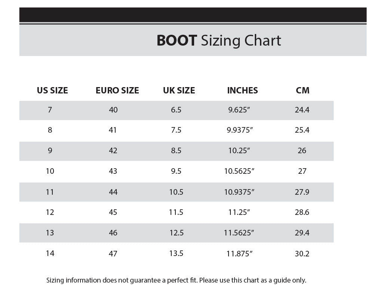Select the US SIZE column header
Viewport: 383px width, 302px height.
pyautogui.click(x=52, y=90)
